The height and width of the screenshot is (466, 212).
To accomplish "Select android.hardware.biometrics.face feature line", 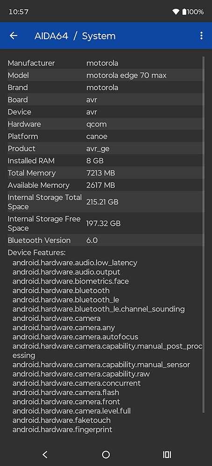I will 71,281.
